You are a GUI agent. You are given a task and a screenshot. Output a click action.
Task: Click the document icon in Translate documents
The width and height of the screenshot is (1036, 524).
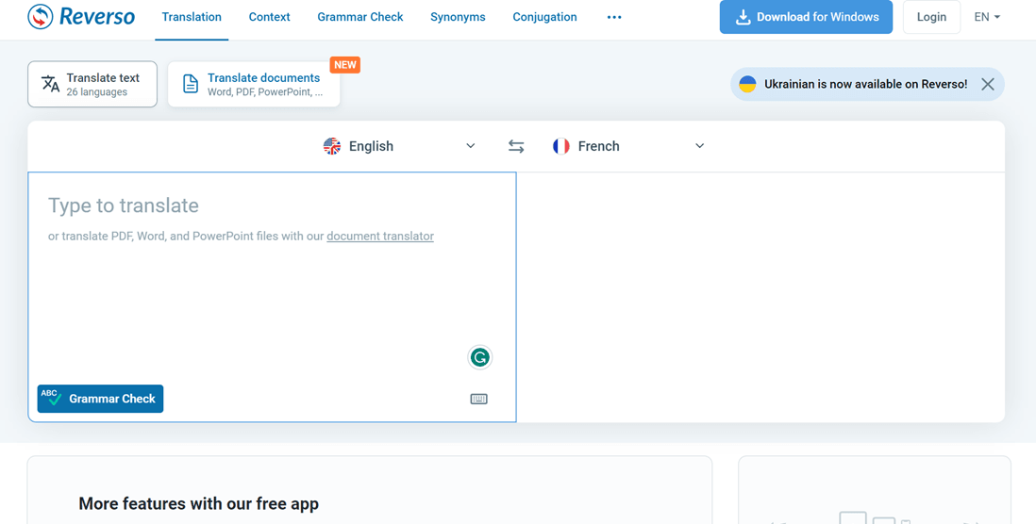[191, 84]
